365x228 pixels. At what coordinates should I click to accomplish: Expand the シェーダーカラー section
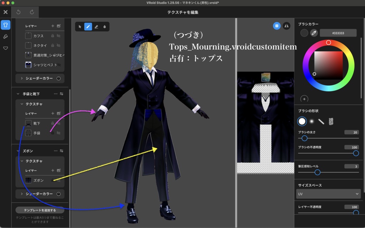[40, 78]
